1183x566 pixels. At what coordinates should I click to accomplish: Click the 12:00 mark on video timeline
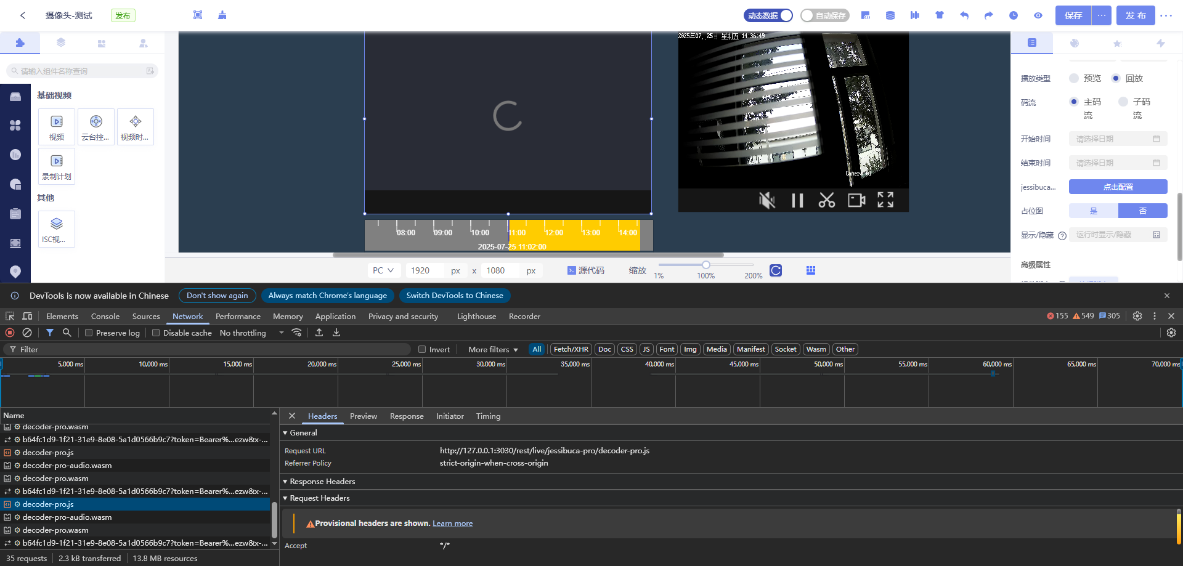[553, 233]
